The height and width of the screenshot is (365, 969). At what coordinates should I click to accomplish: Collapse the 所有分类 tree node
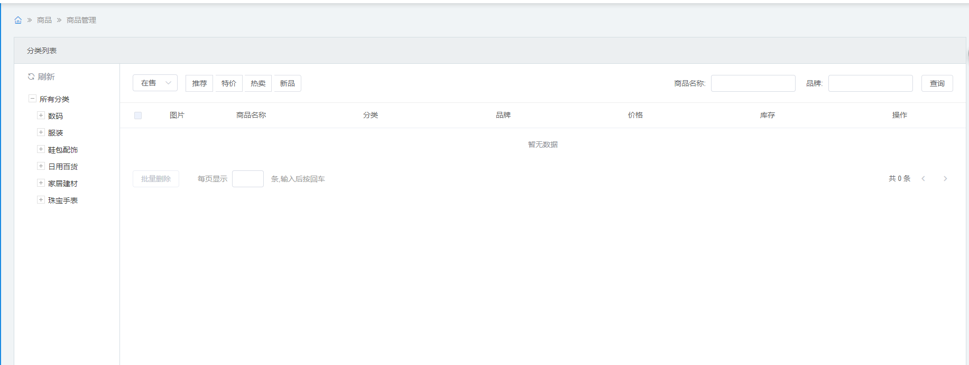tap(32, 99)
